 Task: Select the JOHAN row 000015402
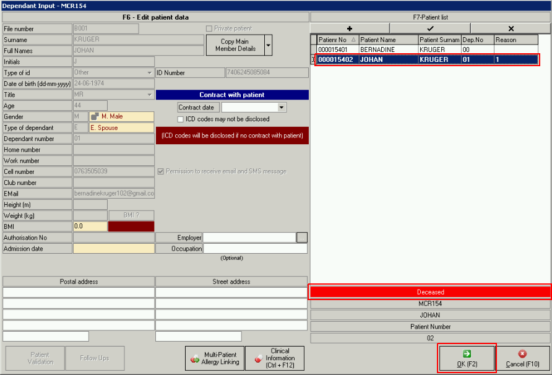[x=428, y=59]
